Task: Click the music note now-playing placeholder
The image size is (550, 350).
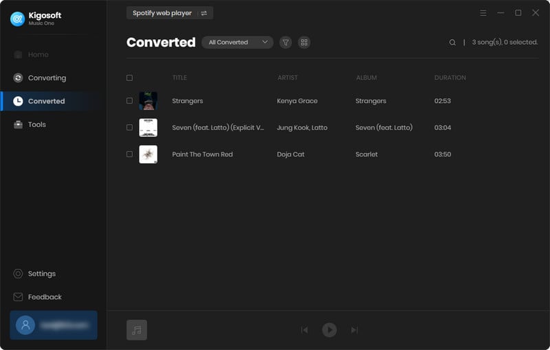Action: [x=137, y=330]
